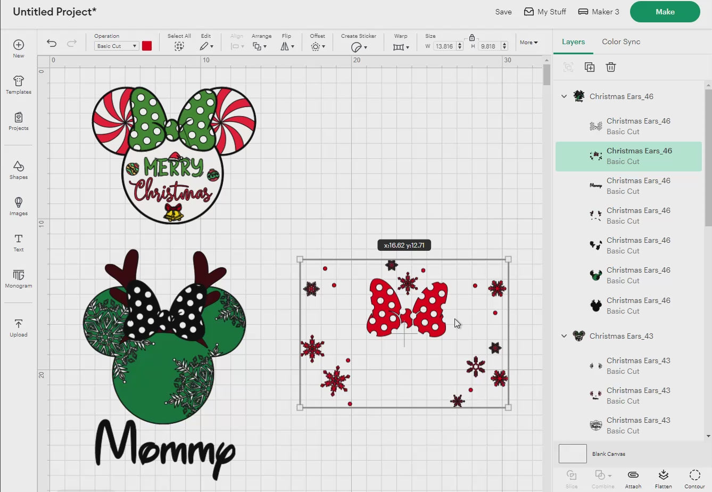Switch to the Color Sync tab
Image resolution: width=712 pixels, height=492 pixels.
click(x=621, y=42)
